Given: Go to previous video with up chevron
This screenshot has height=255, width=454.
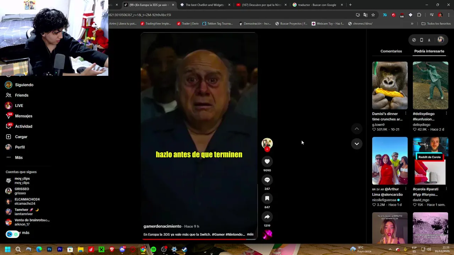Looking at the screenshot, I should 356,129.
